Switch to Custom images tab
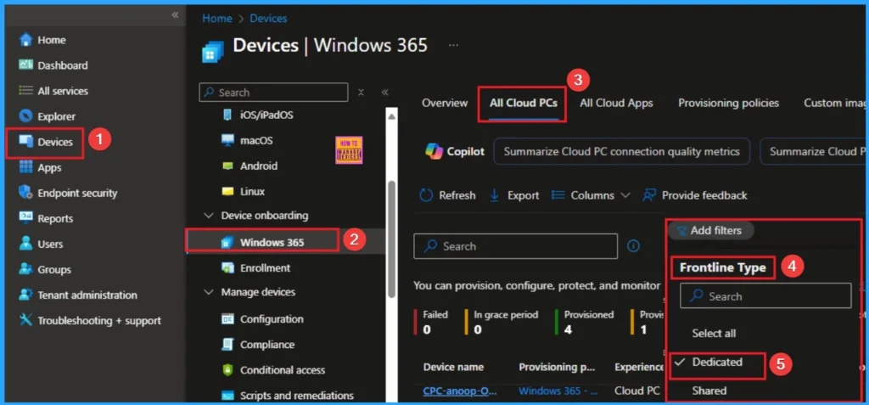The width and height of the screenshot is (869, 405). (x=835, y=103)
